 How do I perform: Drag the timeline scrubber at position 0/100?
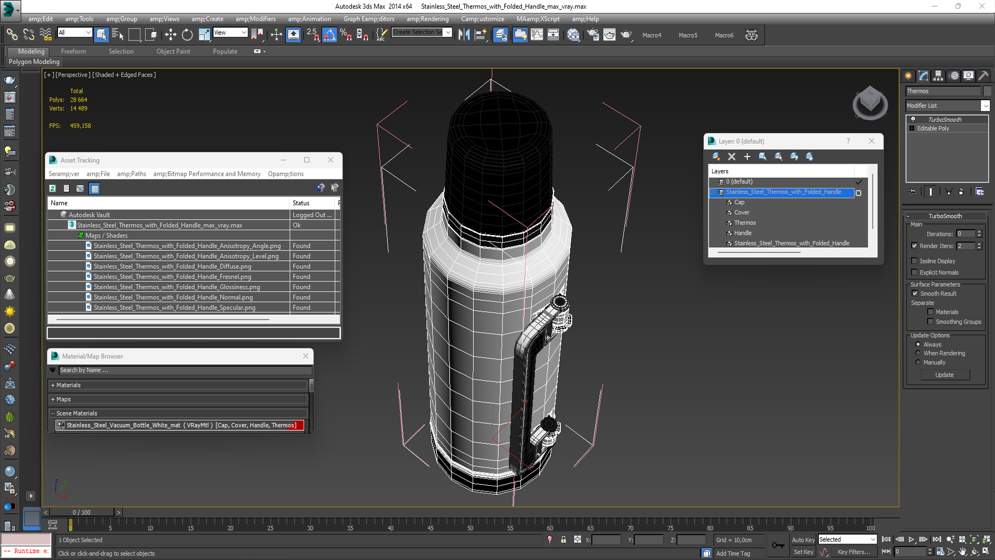point(83,512)
